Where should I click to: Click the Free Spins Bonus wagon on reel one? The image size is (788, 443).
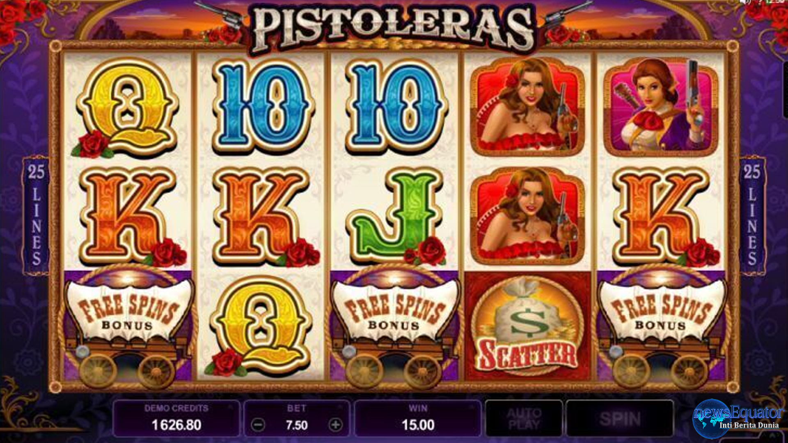point(128,327)
